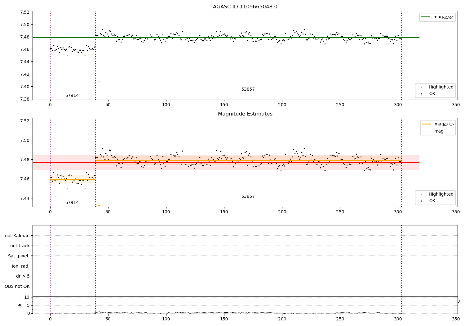Click x-axis tick 100 of the top plot
Screen dimensions: 465x326
(x=166, y=105)
